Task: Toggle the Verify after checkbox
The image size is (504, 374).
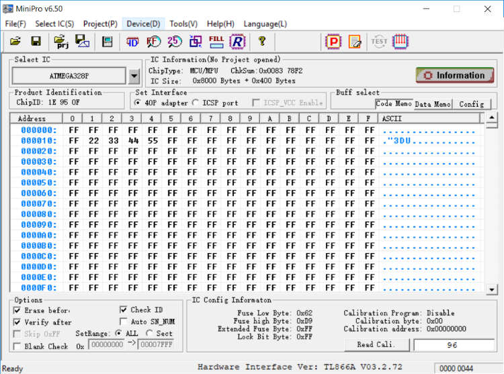Action: coord(17,322)
